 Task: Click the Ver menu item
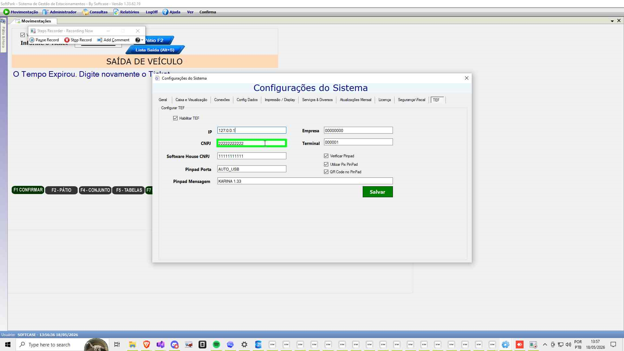190,12
